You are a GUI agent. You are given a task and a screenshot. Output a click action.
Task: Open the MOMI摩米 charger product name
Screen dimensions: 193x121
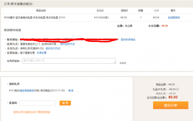click(x=34, y=18)
